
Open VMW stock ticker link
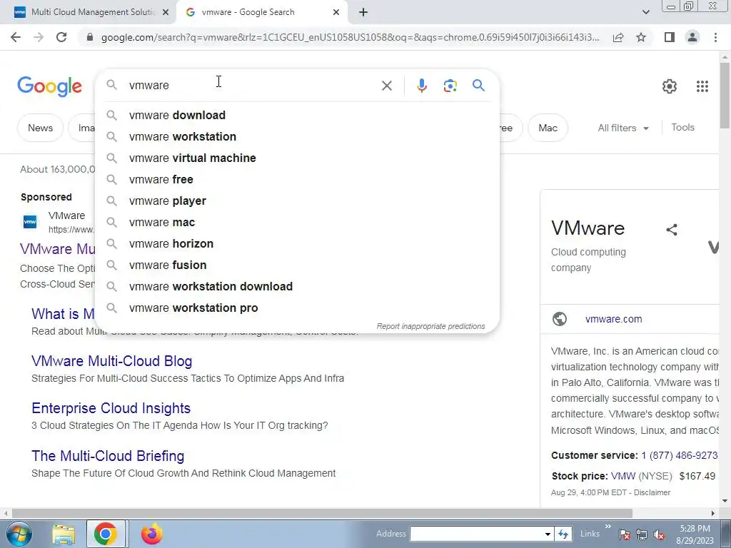tap(622, 476)
